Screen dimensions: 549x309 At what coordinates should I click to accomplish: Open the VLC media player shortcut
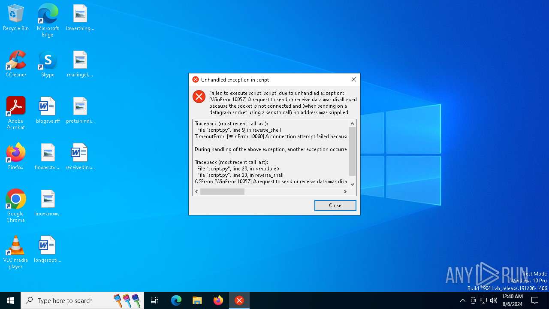16,252
